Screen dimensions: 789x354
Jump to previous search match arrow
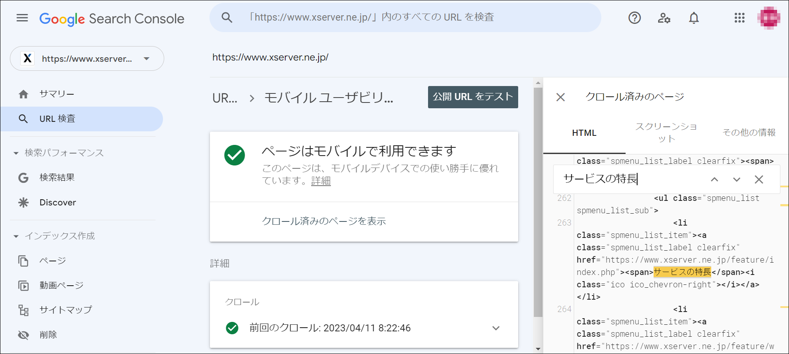pyautogui.click(x=715, y=179)
